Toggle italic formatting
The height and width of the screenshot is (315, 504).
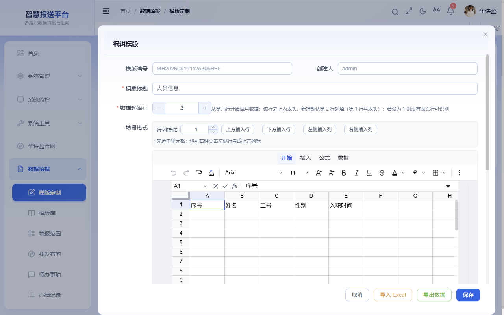click(357, 173)
